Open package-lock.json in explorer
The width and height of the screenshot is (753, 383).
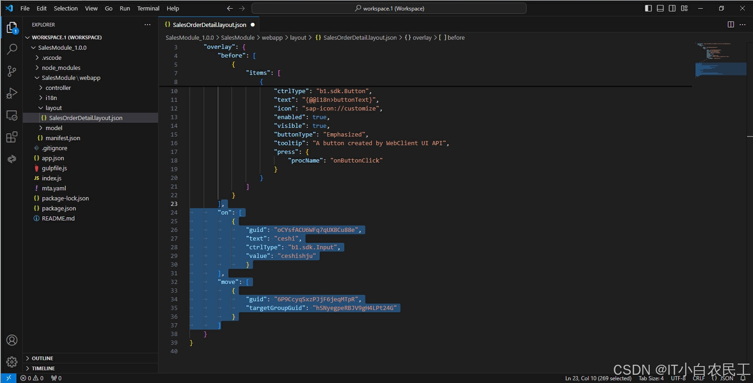[90, 198]
